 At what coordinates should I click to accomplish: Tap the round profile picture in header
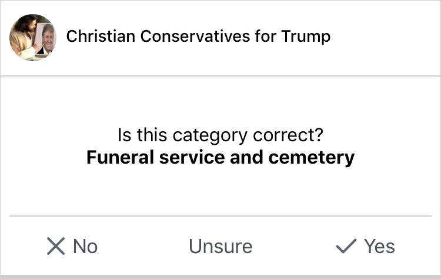click(x=33, y=38)
